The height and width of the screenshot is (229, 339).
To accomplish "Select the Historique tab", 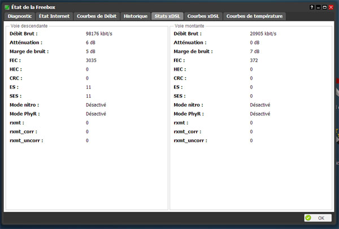I will click(136, 16).
